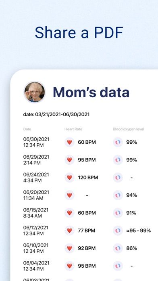Click the Mom's data title
The height and width of the screenshot is (281, 158).
(91, 92)
